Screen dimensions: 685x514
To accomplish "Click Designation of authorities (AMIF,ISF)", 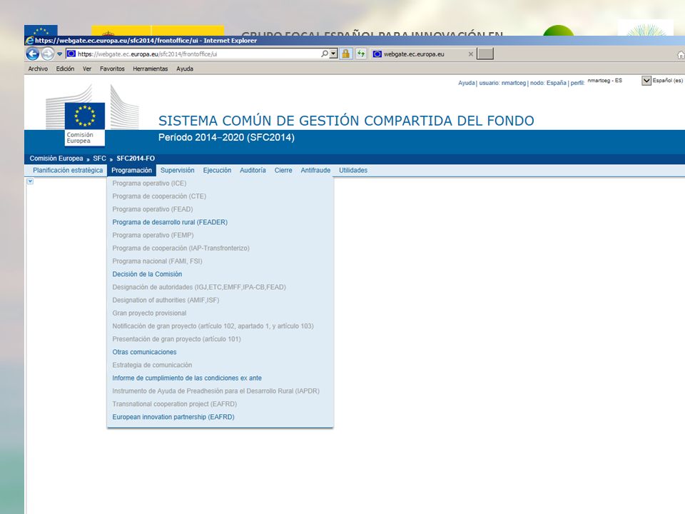I will (x=166, y=300).
